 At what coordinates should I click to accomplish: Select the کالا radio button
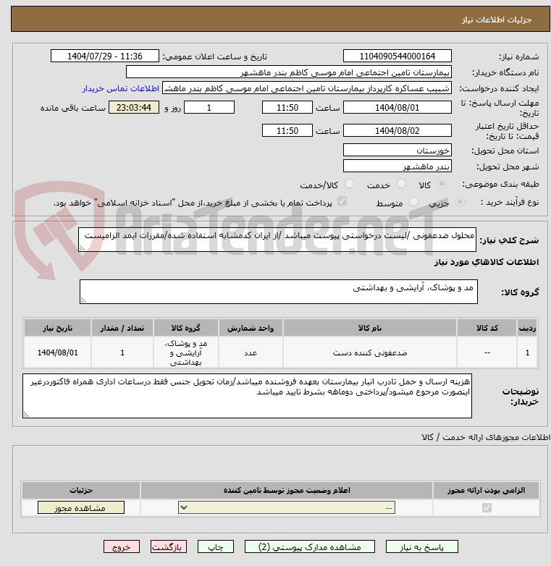coord(442,184)
